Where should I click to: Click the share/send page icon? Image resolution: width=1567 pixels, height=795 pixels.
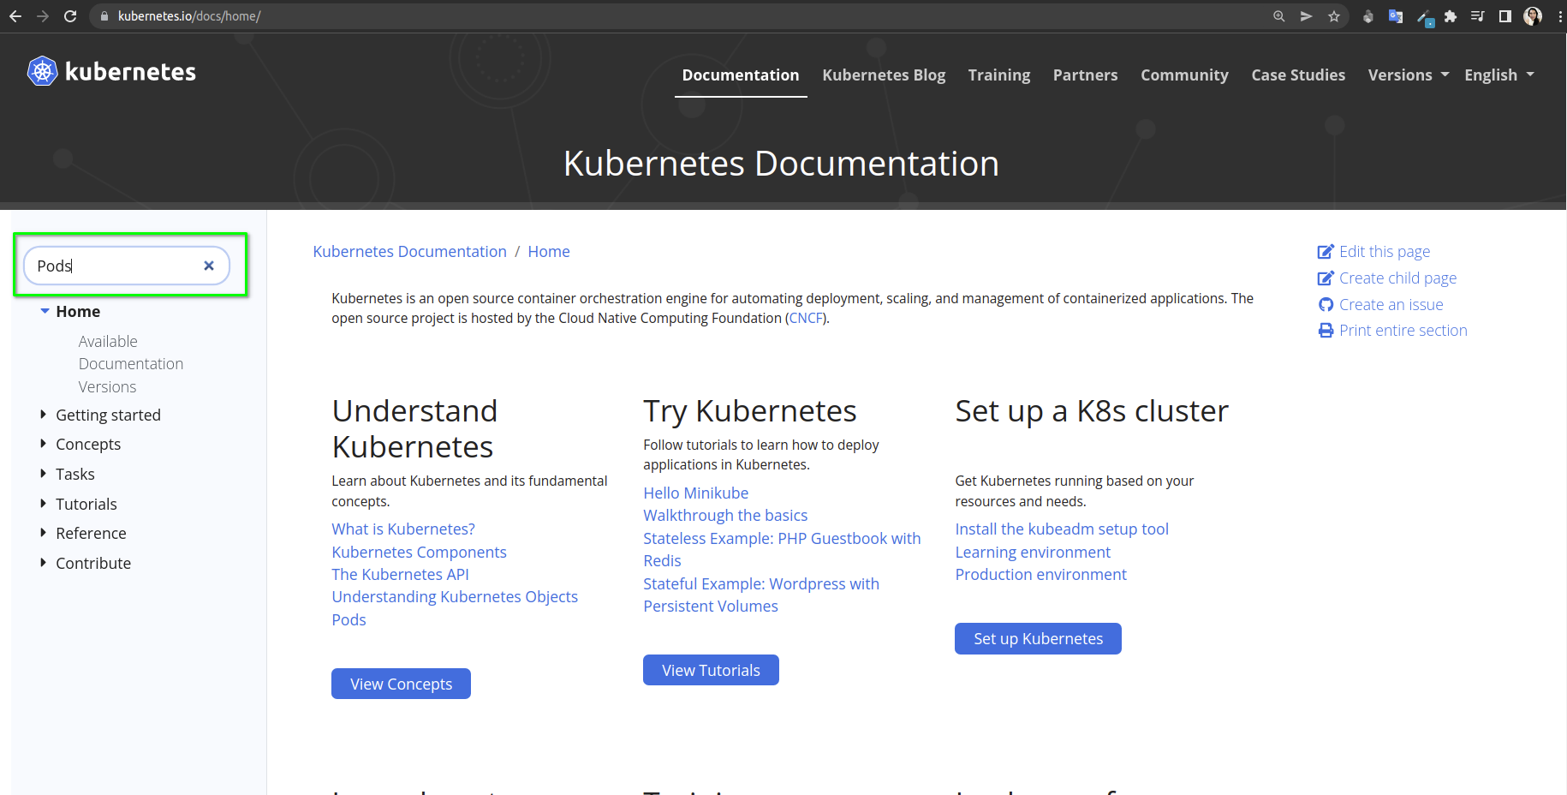[1307, 16]
